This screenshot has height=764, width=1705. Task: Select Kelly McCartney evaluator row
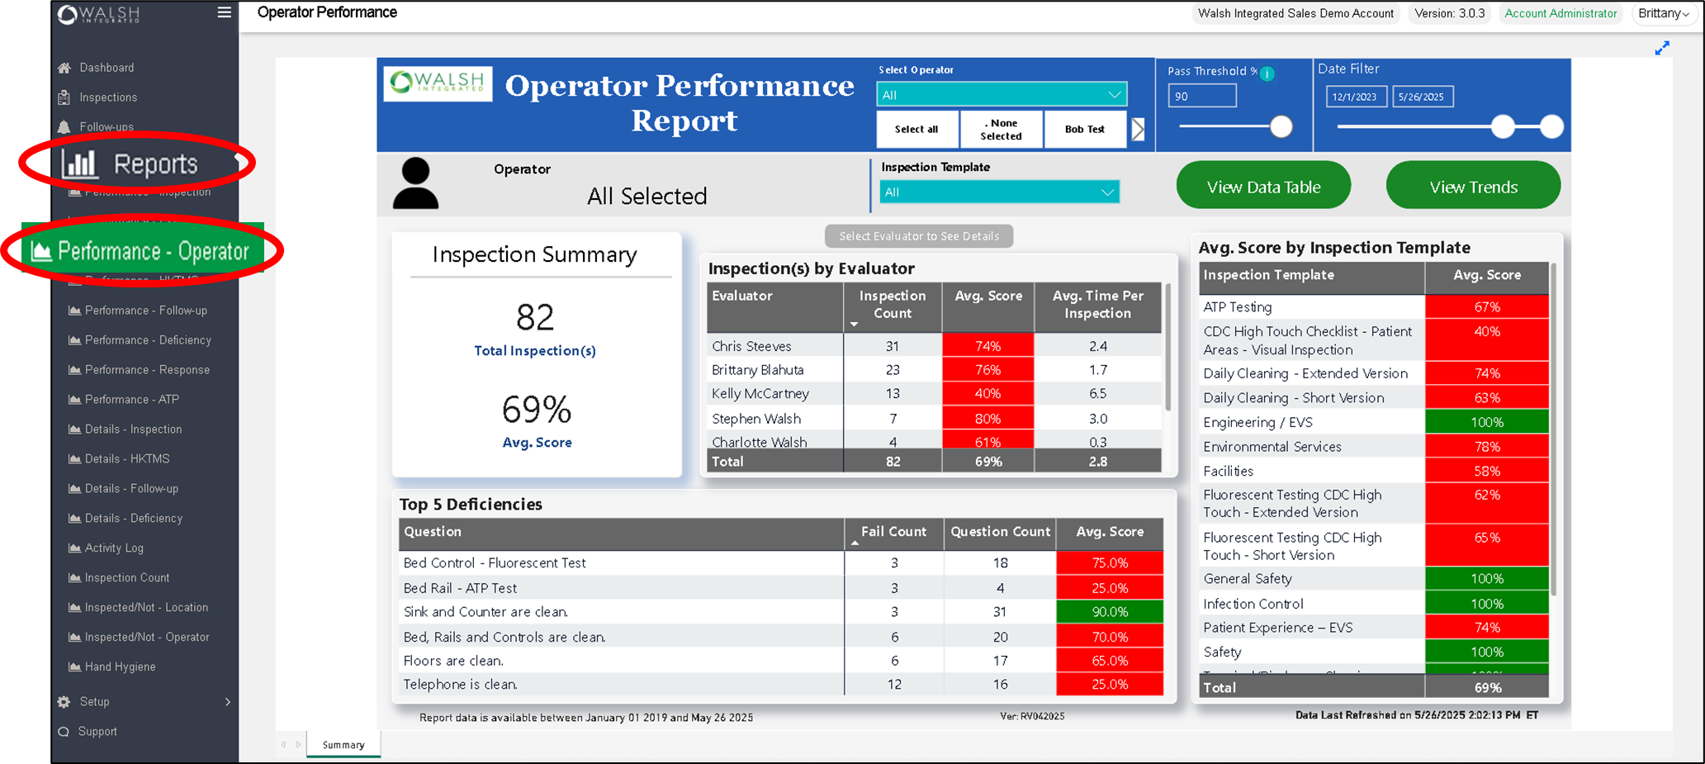pos(935,394)
